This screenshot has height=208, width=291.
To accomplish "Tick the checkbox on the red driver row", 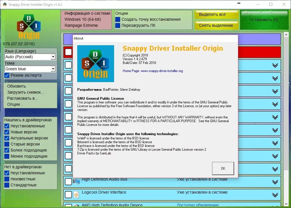I will pos(68,52).
